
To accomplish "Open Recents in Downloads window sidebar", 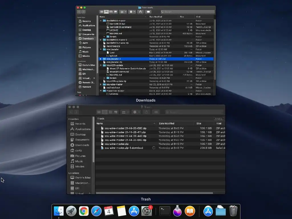I will coord(86,21).
